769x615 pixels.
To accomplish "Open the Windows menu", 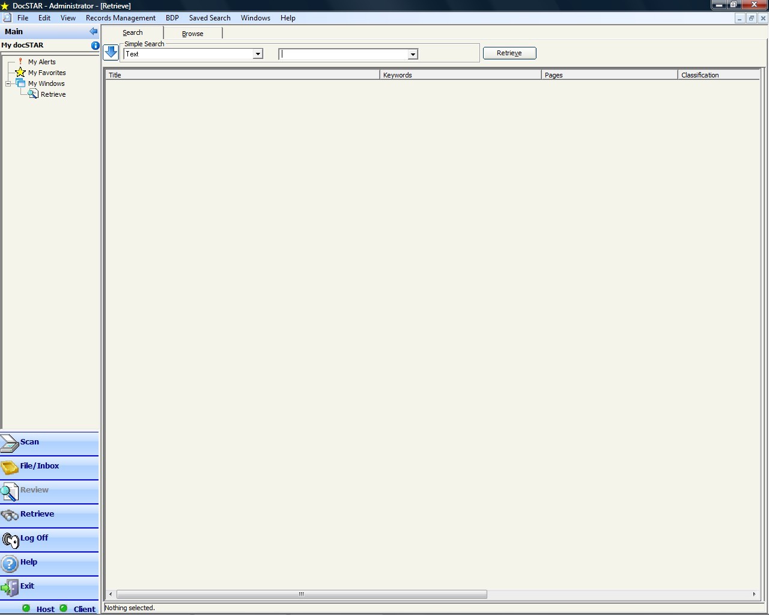I will point(255,18).
